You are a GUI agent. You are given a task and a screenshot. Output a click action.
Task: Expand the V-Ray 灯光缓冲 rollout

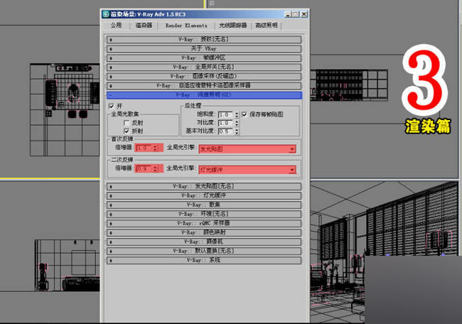204,195
